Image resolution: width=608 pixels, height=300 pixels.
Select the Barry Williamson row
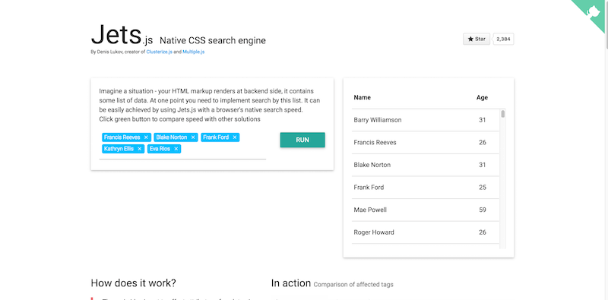[426, 120]
